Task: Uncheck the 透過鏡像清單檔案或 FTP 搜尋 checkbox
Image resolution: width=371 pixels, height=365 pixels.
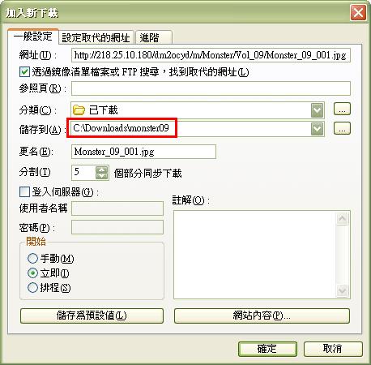Action: (x=24, y=72)
